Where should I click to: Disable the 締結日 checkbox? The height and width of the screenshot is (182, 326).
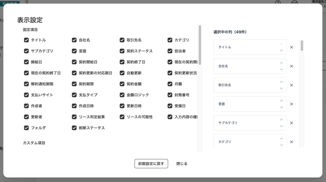[x=26, y=62]
